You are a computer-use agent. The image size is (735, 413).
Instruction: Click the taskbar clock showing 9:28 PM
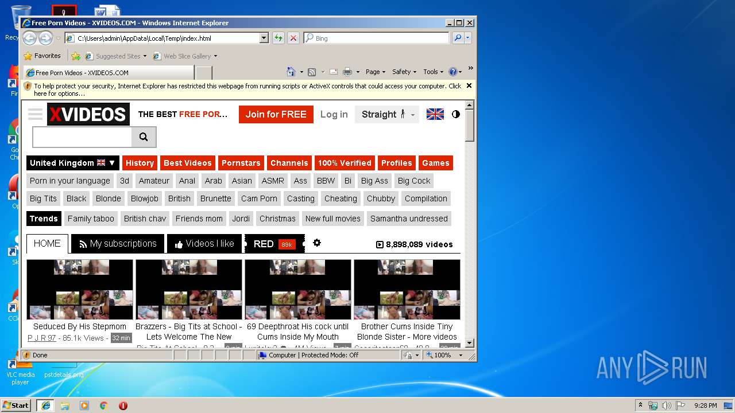pyautogui.click(x=705, y=406)
